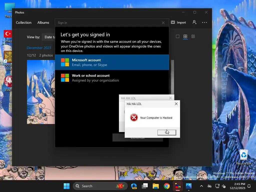Click the muted volume tray icon
Screen dimensions: 256x192
click(x=224, y=186)
